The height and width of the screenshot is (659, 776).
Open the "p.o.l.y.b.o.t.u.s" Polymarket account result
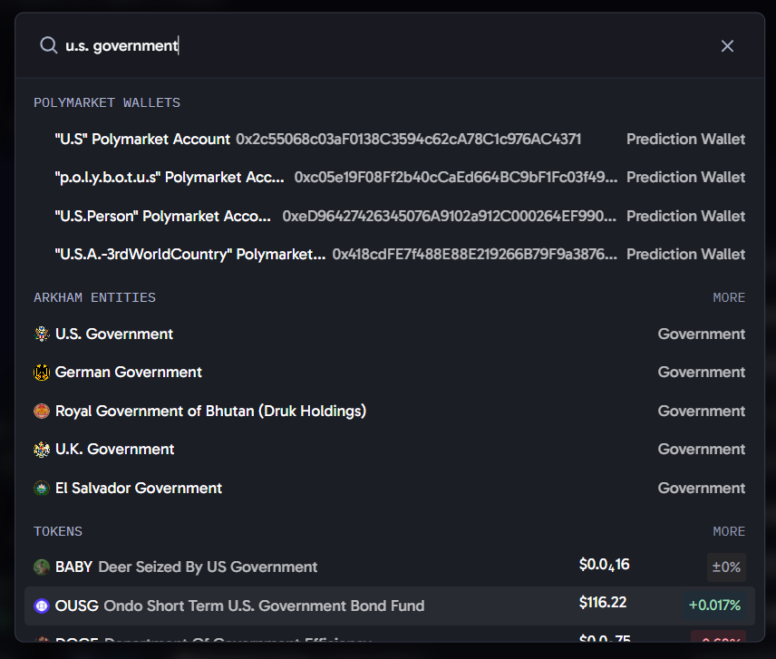(390, 177)
